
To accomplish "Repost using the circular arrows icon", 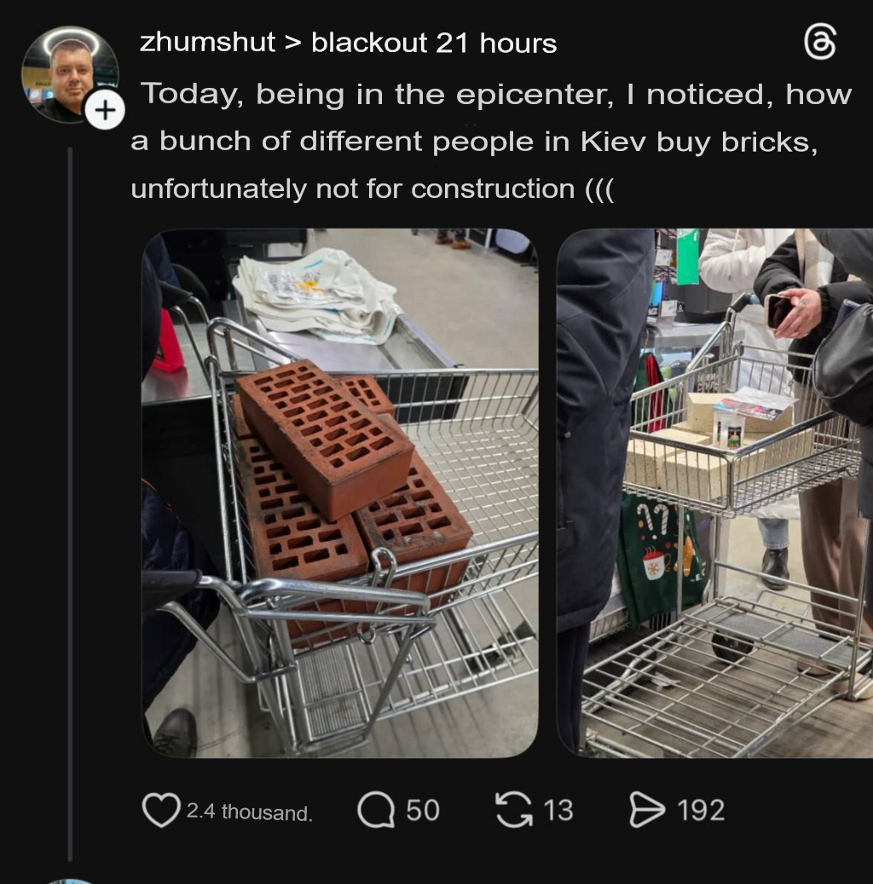I will point(514,810).
